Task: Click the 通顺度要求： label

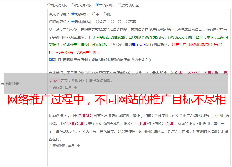Action: pyautogui.click(x=59, y=22)
